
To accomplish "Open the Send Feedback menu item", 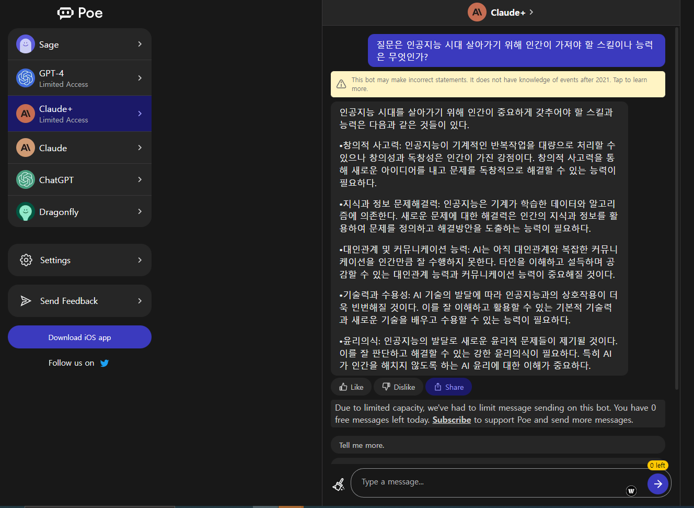I will point(79,301).
